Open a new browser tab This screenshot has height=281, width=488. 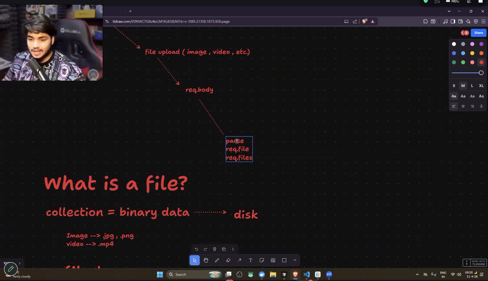(x=130, y=11)
